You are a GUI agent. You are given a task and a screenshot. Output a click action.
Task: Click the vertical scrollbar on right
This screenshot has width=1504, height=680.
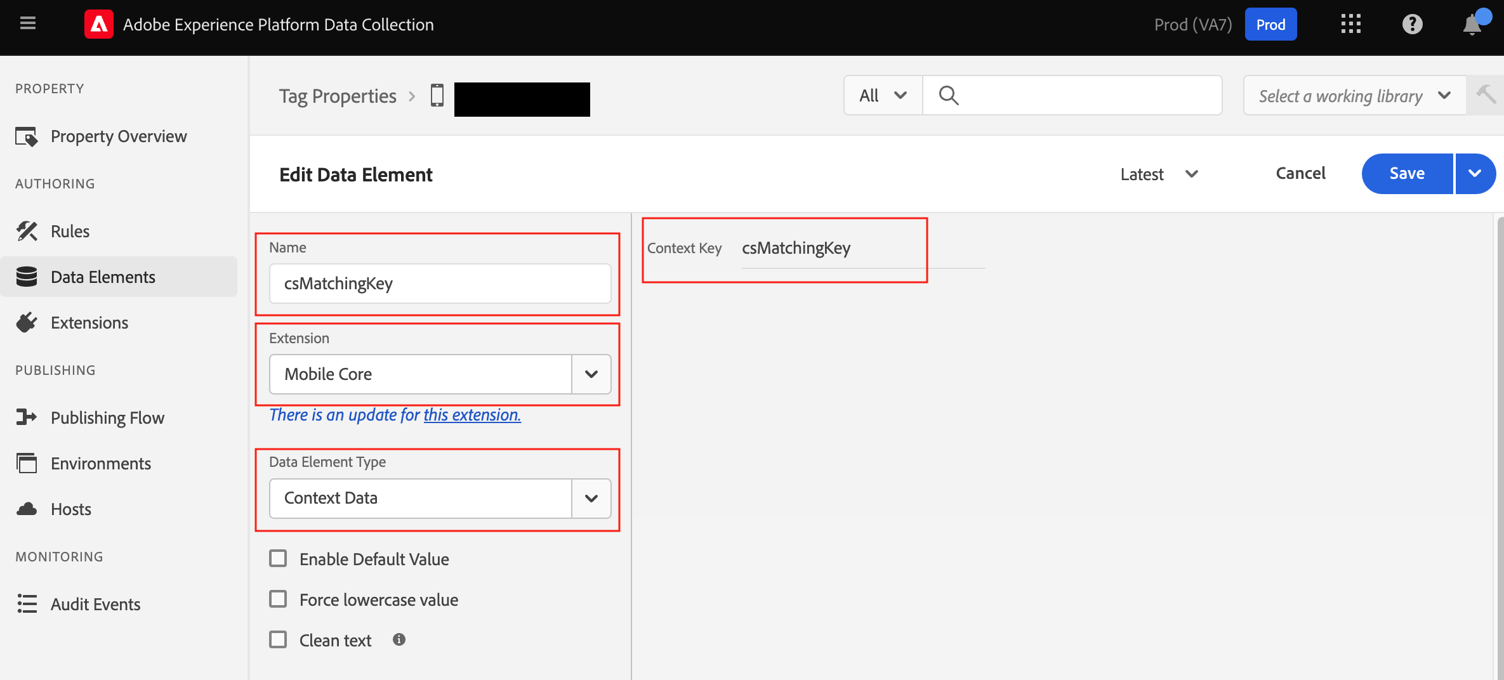[x=1500, y=447]
